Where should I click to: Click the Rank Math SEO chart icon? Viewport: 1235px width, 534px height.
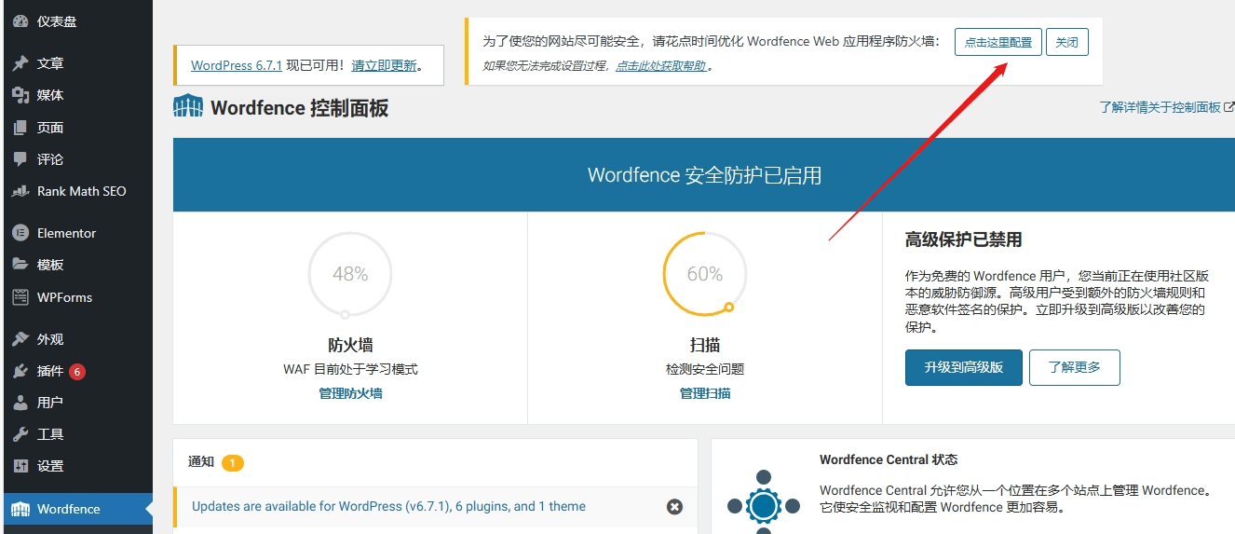[20, 191]
